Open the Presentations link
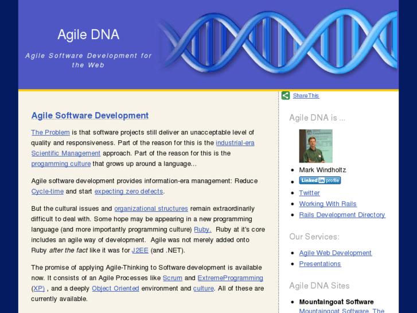 320,264
